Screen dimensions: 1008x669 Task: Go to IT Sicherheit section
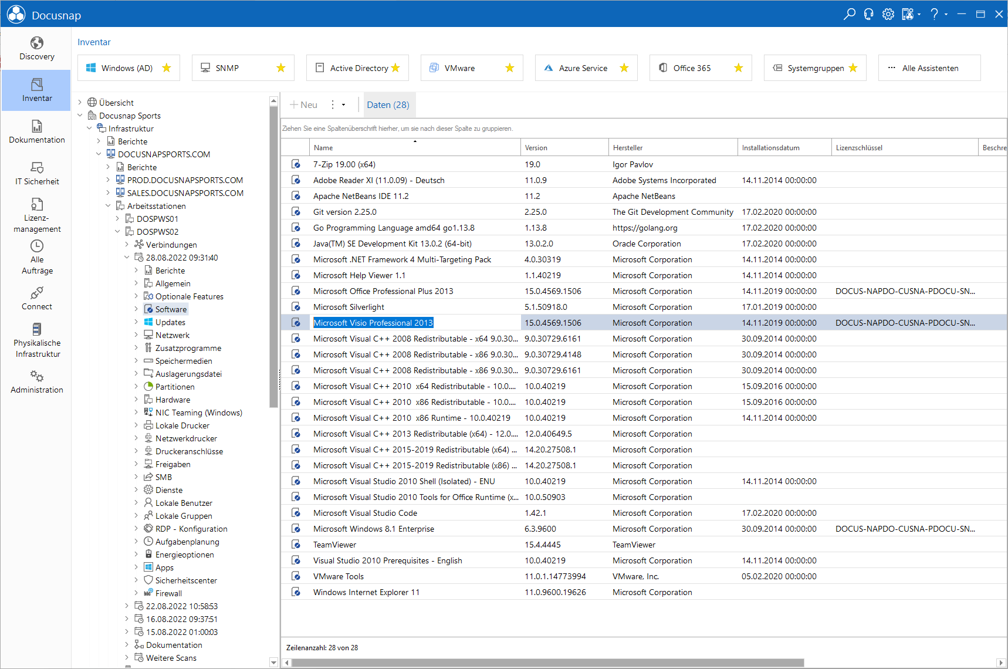[x=36, y=174]
